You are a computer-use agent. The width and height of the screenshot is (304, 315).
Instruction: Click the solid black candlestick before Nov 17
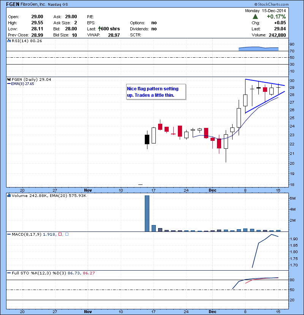[x=147, y=139]
